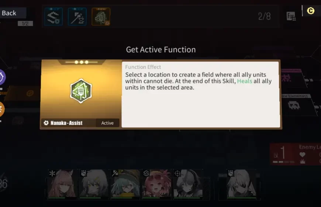Click the green Heals keyword link
Screen dimensions: 321x207
click(244, 81)
